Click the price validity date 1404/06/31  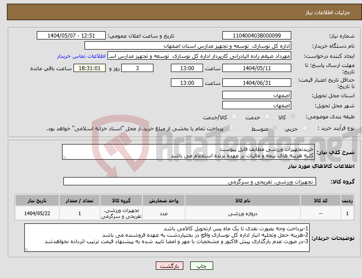pos(257,83)
